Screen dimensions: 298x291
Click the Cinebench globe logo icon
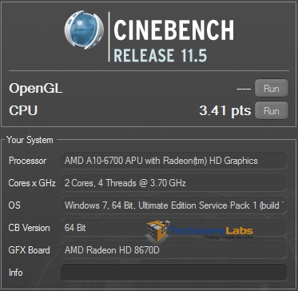click(84, 30)
